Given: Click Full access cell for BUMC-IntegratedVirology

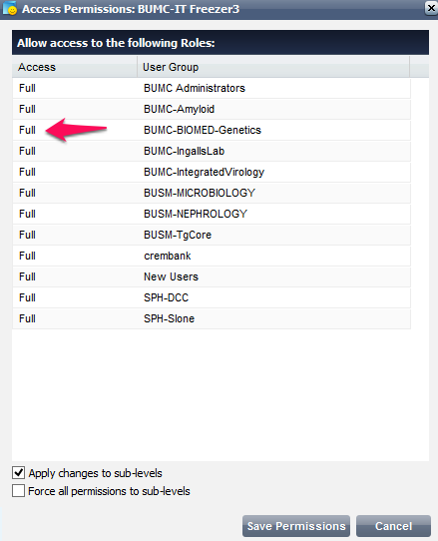Looking at the screenshot, I should click(x=27, y=172).
